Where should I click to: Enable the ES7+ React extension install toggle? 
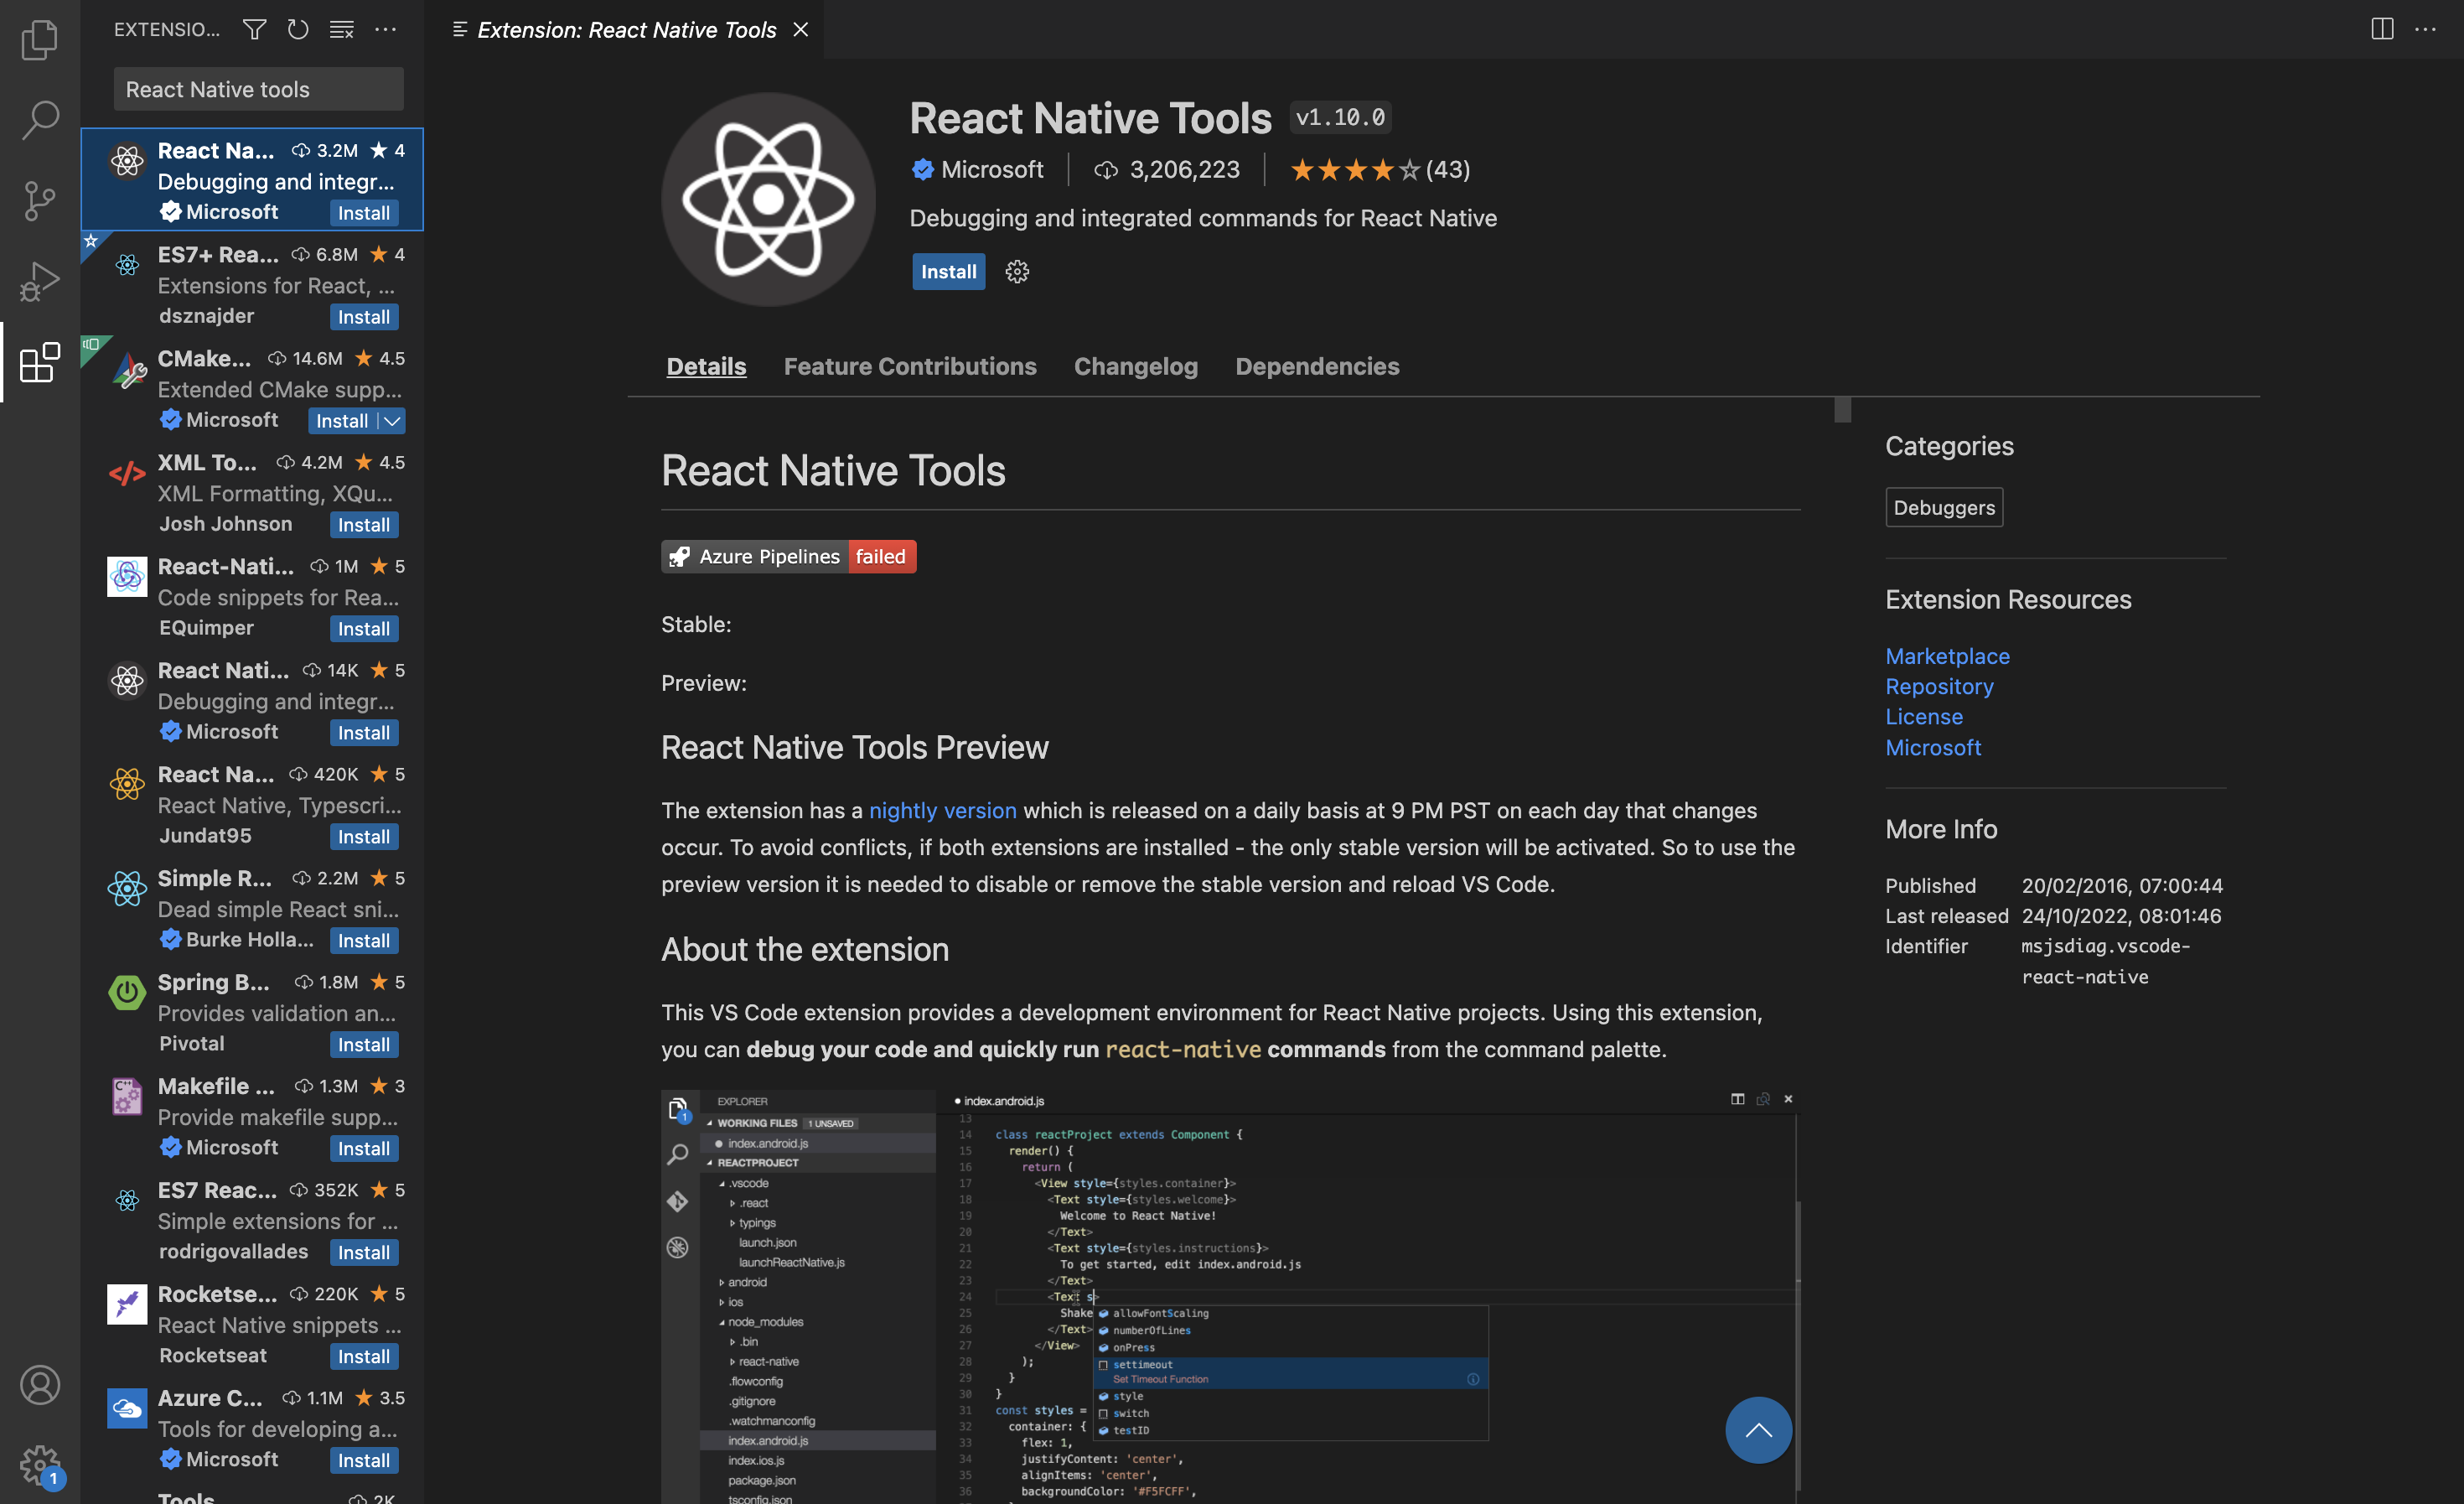365,315
